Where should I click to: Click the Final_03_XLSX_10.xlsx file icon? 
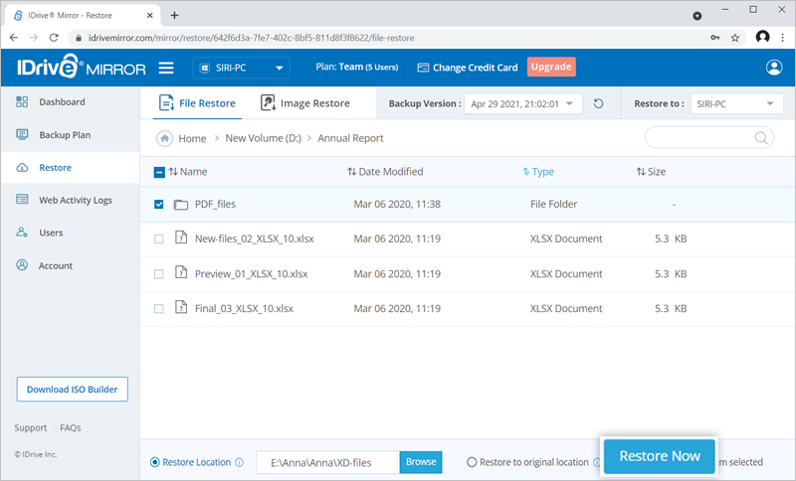click(x=181, y=307)
